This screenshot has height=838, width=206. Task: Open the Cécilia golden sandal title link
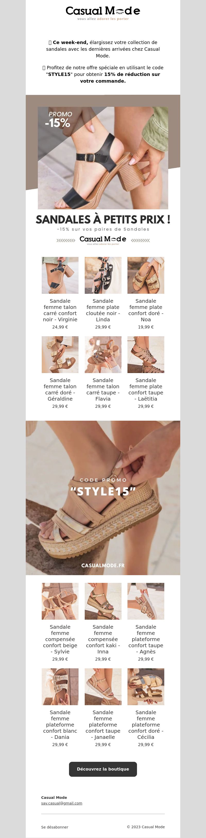146,725
